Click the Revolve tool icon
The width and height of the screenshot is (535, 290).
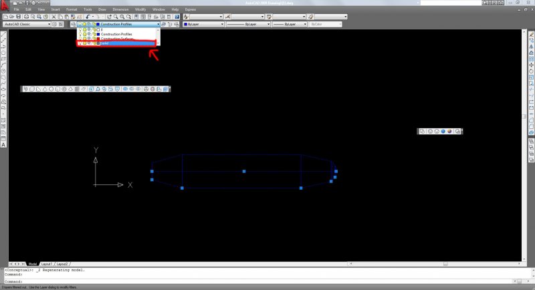110,89
